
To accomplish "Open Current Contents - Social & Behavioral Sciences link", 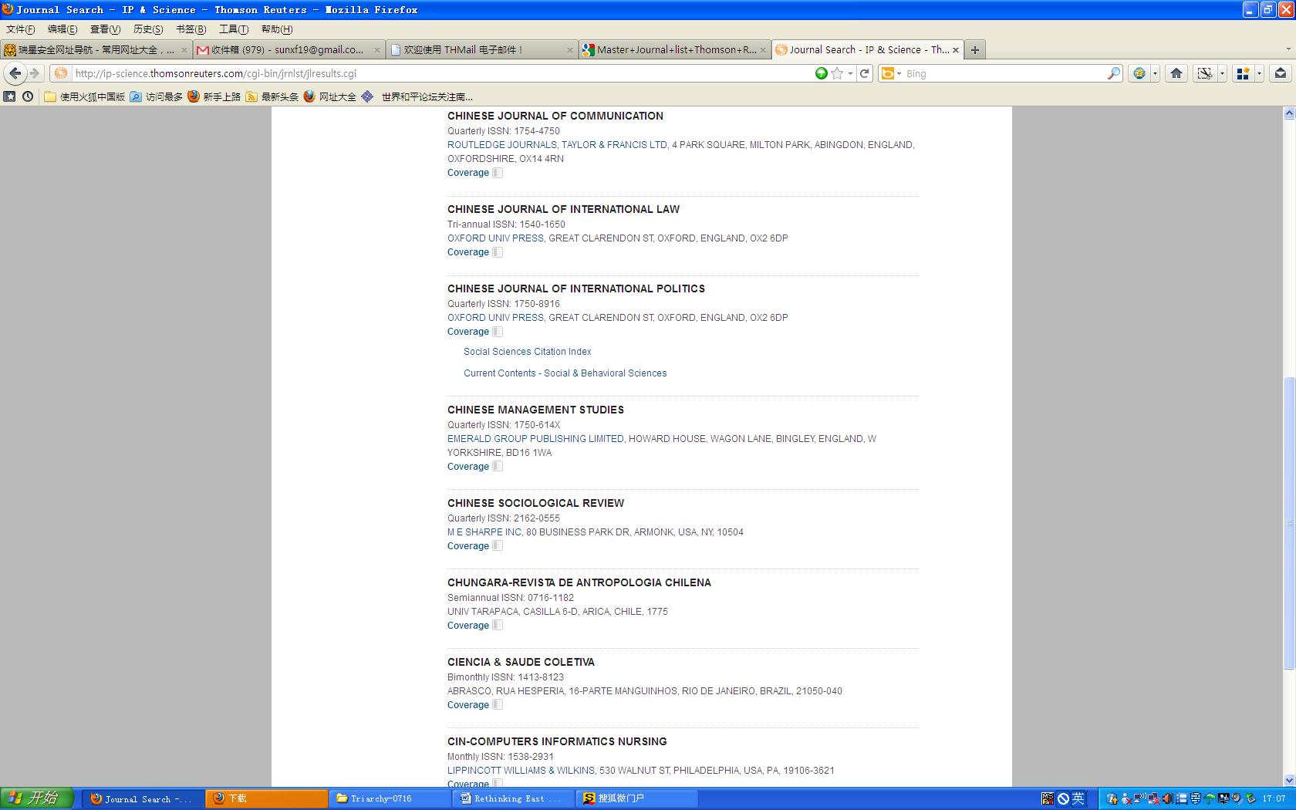I will click(x=565, y=373).
